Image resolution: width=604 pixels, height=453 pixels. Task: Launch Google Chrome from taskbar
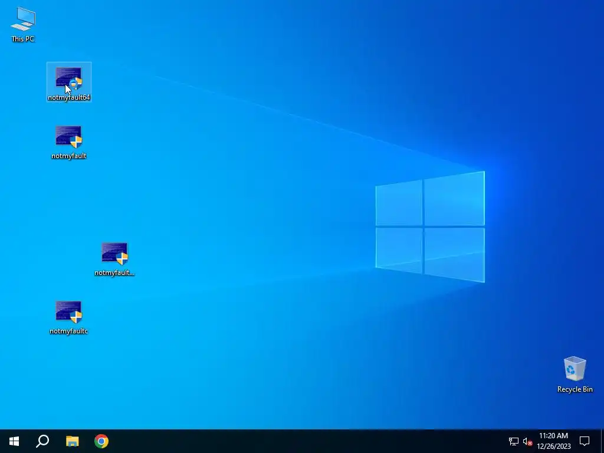click(101, 441)
